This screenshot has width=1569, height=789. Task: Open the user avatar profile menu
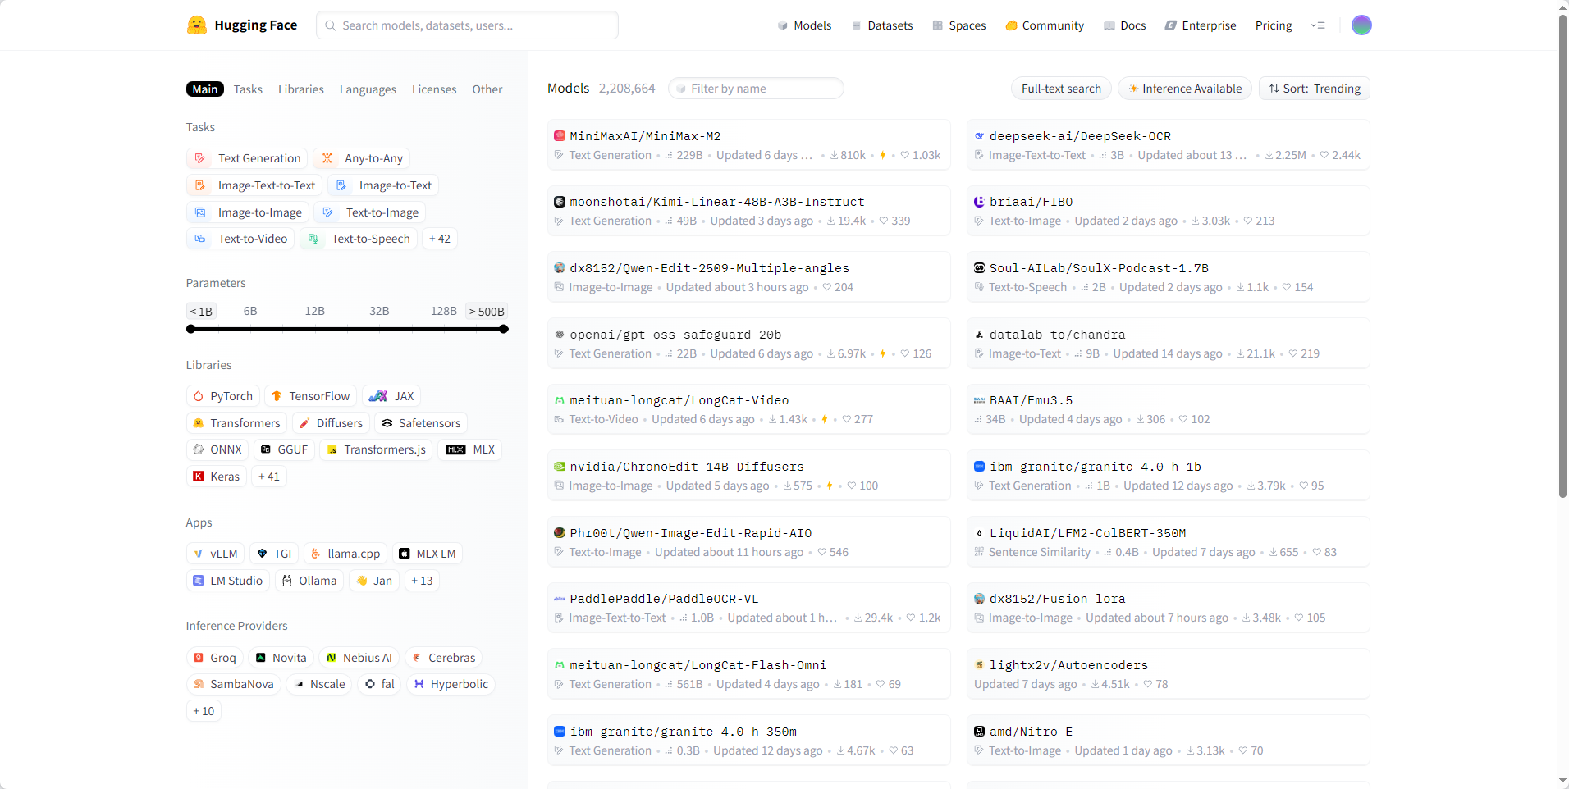click(x=1361, y=25)
